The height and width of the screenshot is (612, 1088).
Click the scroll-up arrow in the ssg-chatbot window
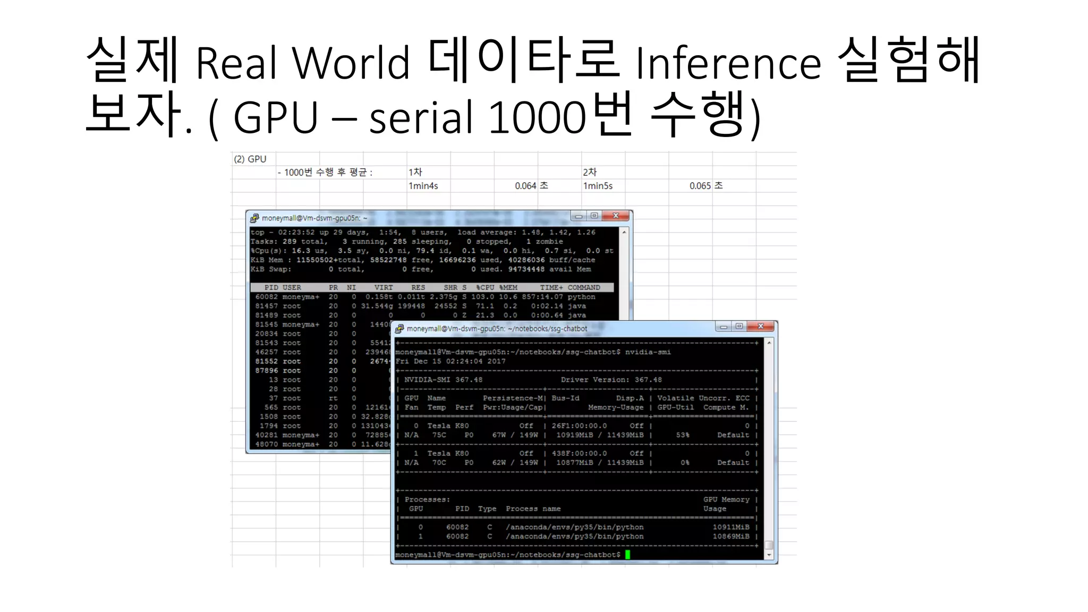coord(769,343)
